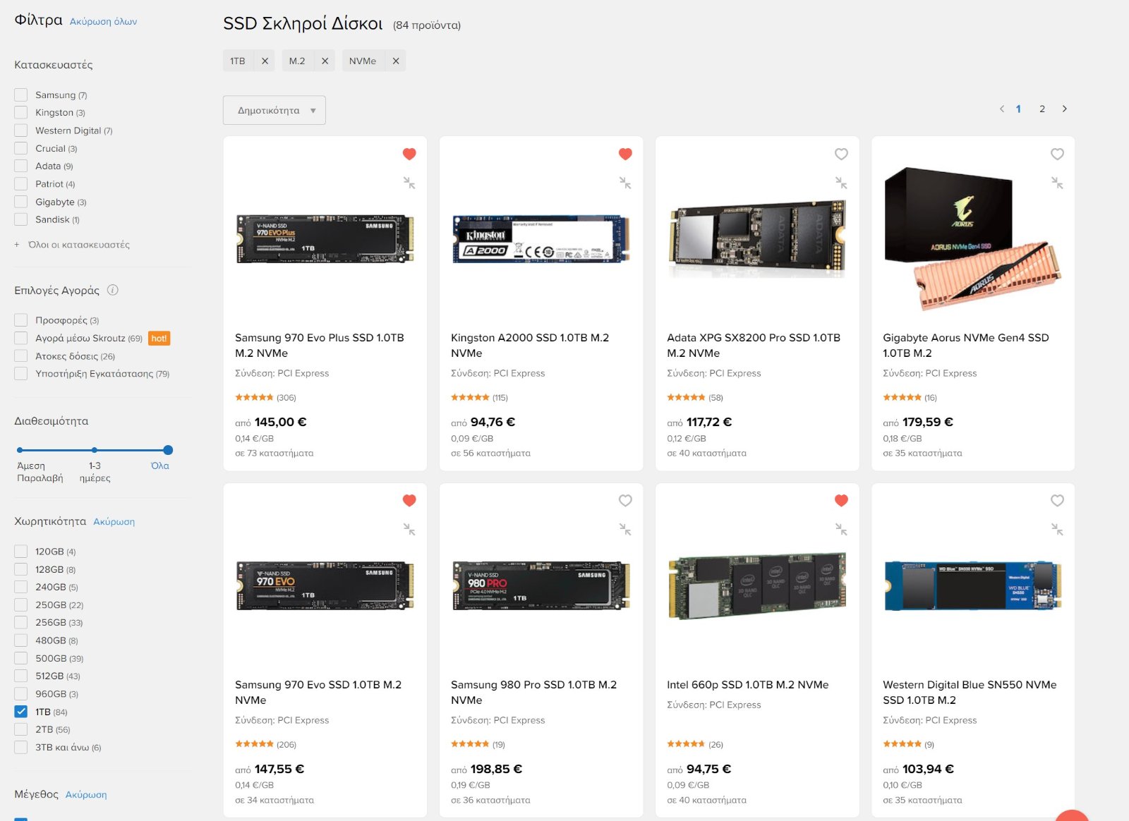Enable the Προσφορές filter checkbox
1129x821 pixels.
21,320
